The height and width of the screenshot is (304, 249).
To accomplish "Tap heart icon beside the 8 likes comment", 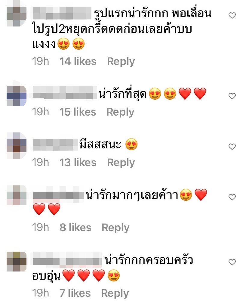I will click(x=232, y=197).
